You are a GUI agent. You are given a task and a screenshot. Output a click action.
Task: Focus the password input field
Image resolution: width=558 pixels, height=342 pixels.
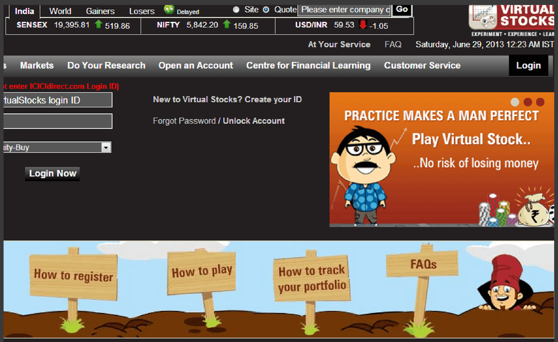[x=58, y=121]
